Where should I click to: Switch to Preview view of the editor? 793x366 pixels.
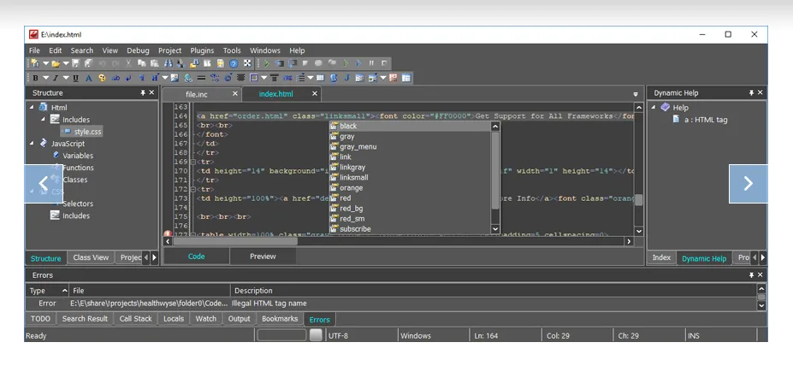tap(263, 257)
